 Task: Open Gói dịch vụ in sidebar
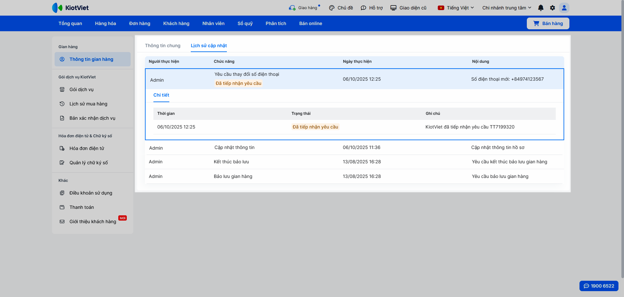pyautogui.click(x=82, y=89)
